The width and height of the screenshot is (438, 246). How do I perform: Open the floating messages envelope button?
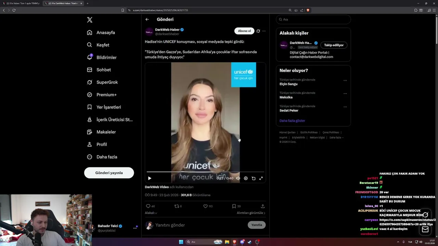tap(425, 230)
